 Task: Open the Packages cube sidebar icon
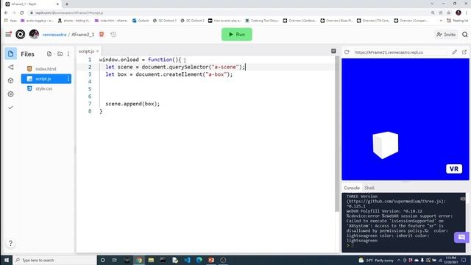(11, 80)
